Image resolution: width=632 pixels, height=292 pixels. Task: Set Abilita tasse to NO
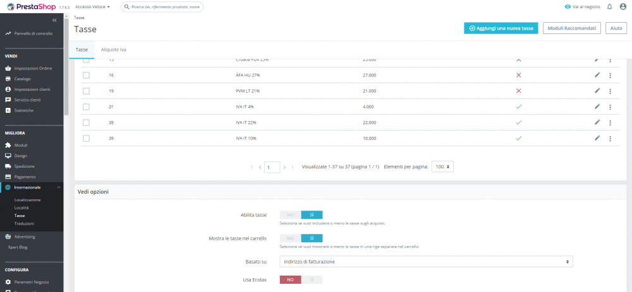[x=290, y=215]
